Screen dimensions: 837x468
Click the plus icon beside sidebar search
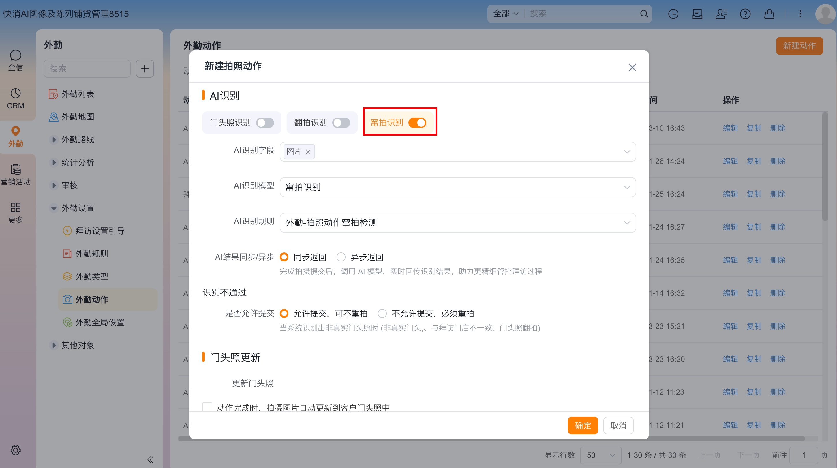144,69
